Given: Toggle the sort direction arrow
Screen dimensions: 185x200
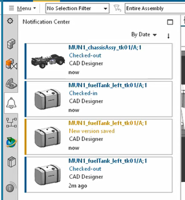Looking at the screenshot, I should [168, 36].
